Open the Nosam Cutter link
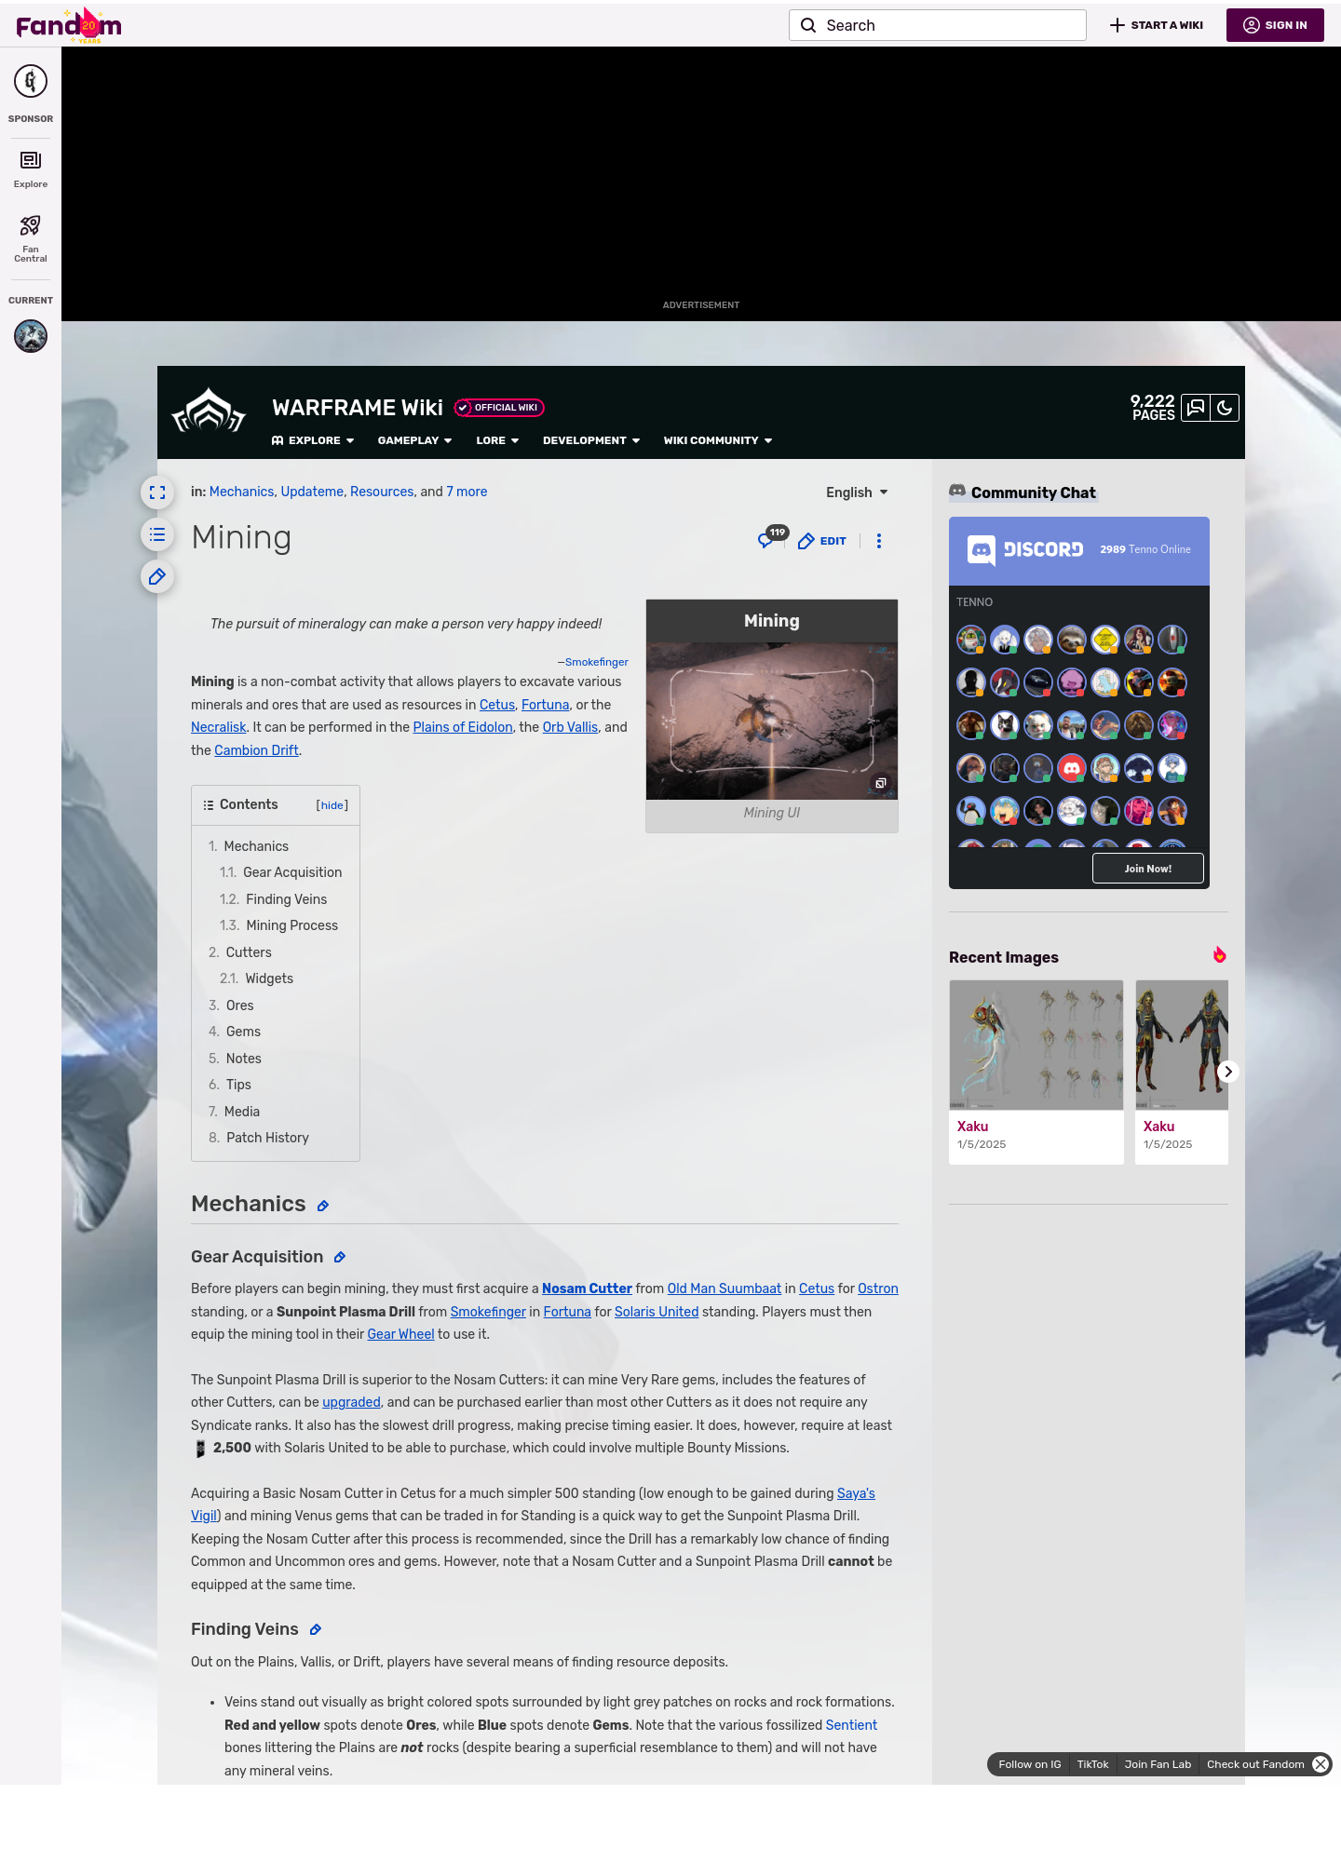 (587, 1289)
